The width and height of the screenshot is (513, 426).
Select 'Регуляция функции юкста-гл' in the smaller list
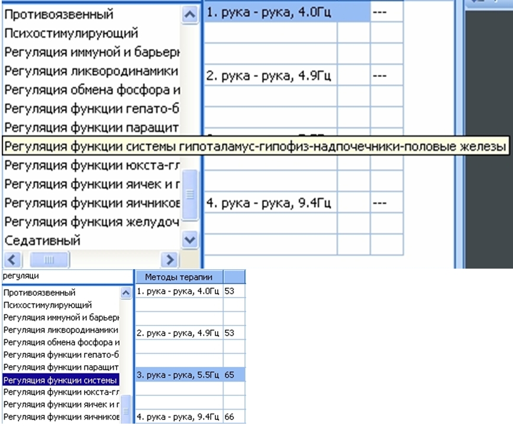[61, 392]
